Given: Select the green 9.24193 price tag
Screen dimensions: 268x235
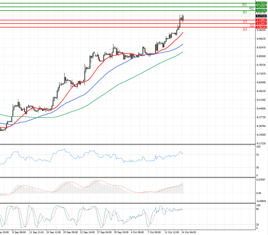Looking at the screenshot, I should click(x=261, y=7).
